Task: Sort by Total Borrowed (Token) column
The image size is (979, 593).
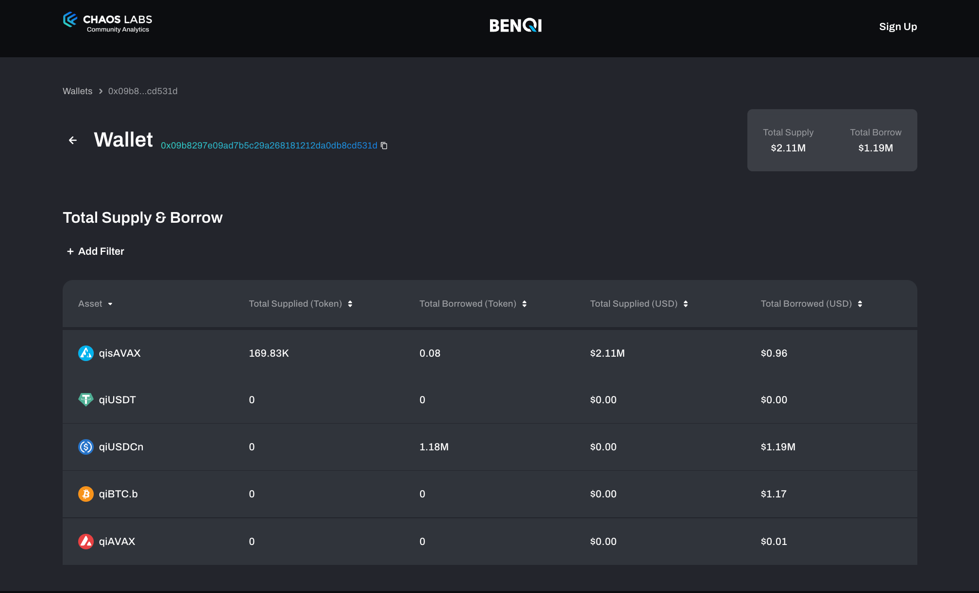Action: (x=524, y=304)
